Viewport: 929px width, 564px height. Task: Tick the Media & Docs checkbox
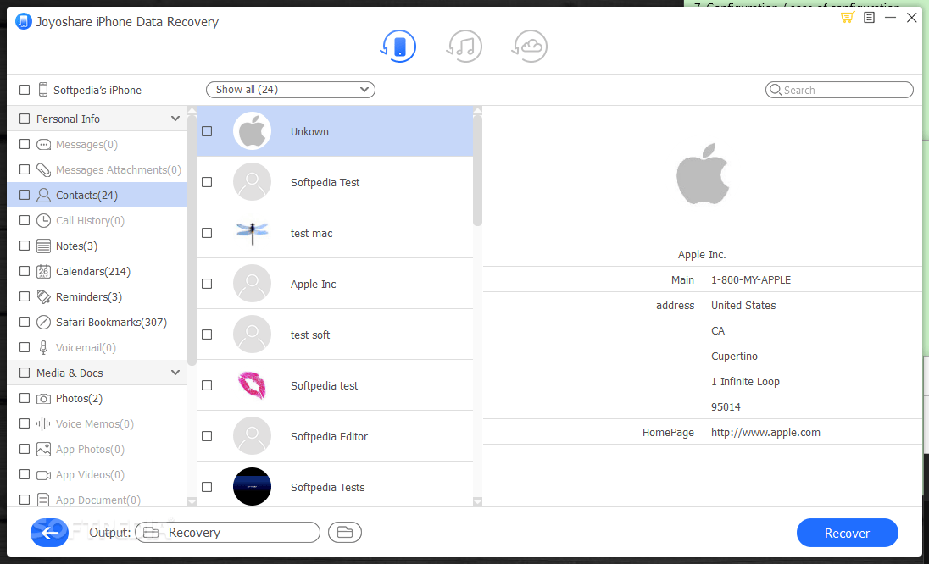click(x=25, y=373)
